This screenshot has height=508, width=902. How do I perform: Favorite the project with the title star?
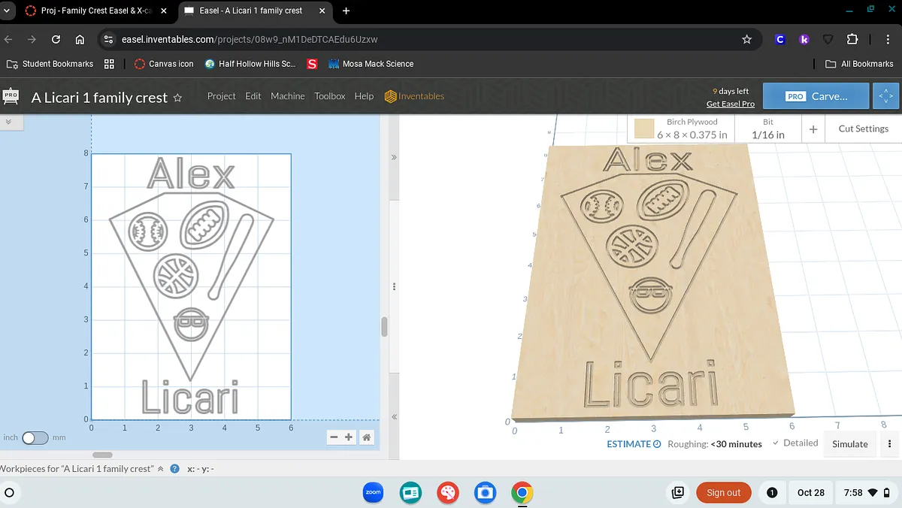[177, 98]
